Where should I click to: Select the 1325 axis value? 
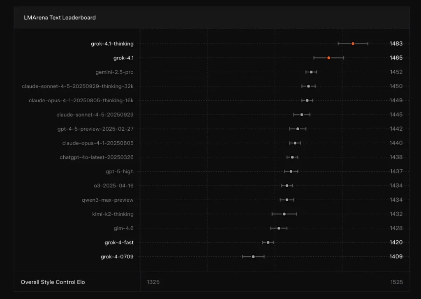coord(153,282)
